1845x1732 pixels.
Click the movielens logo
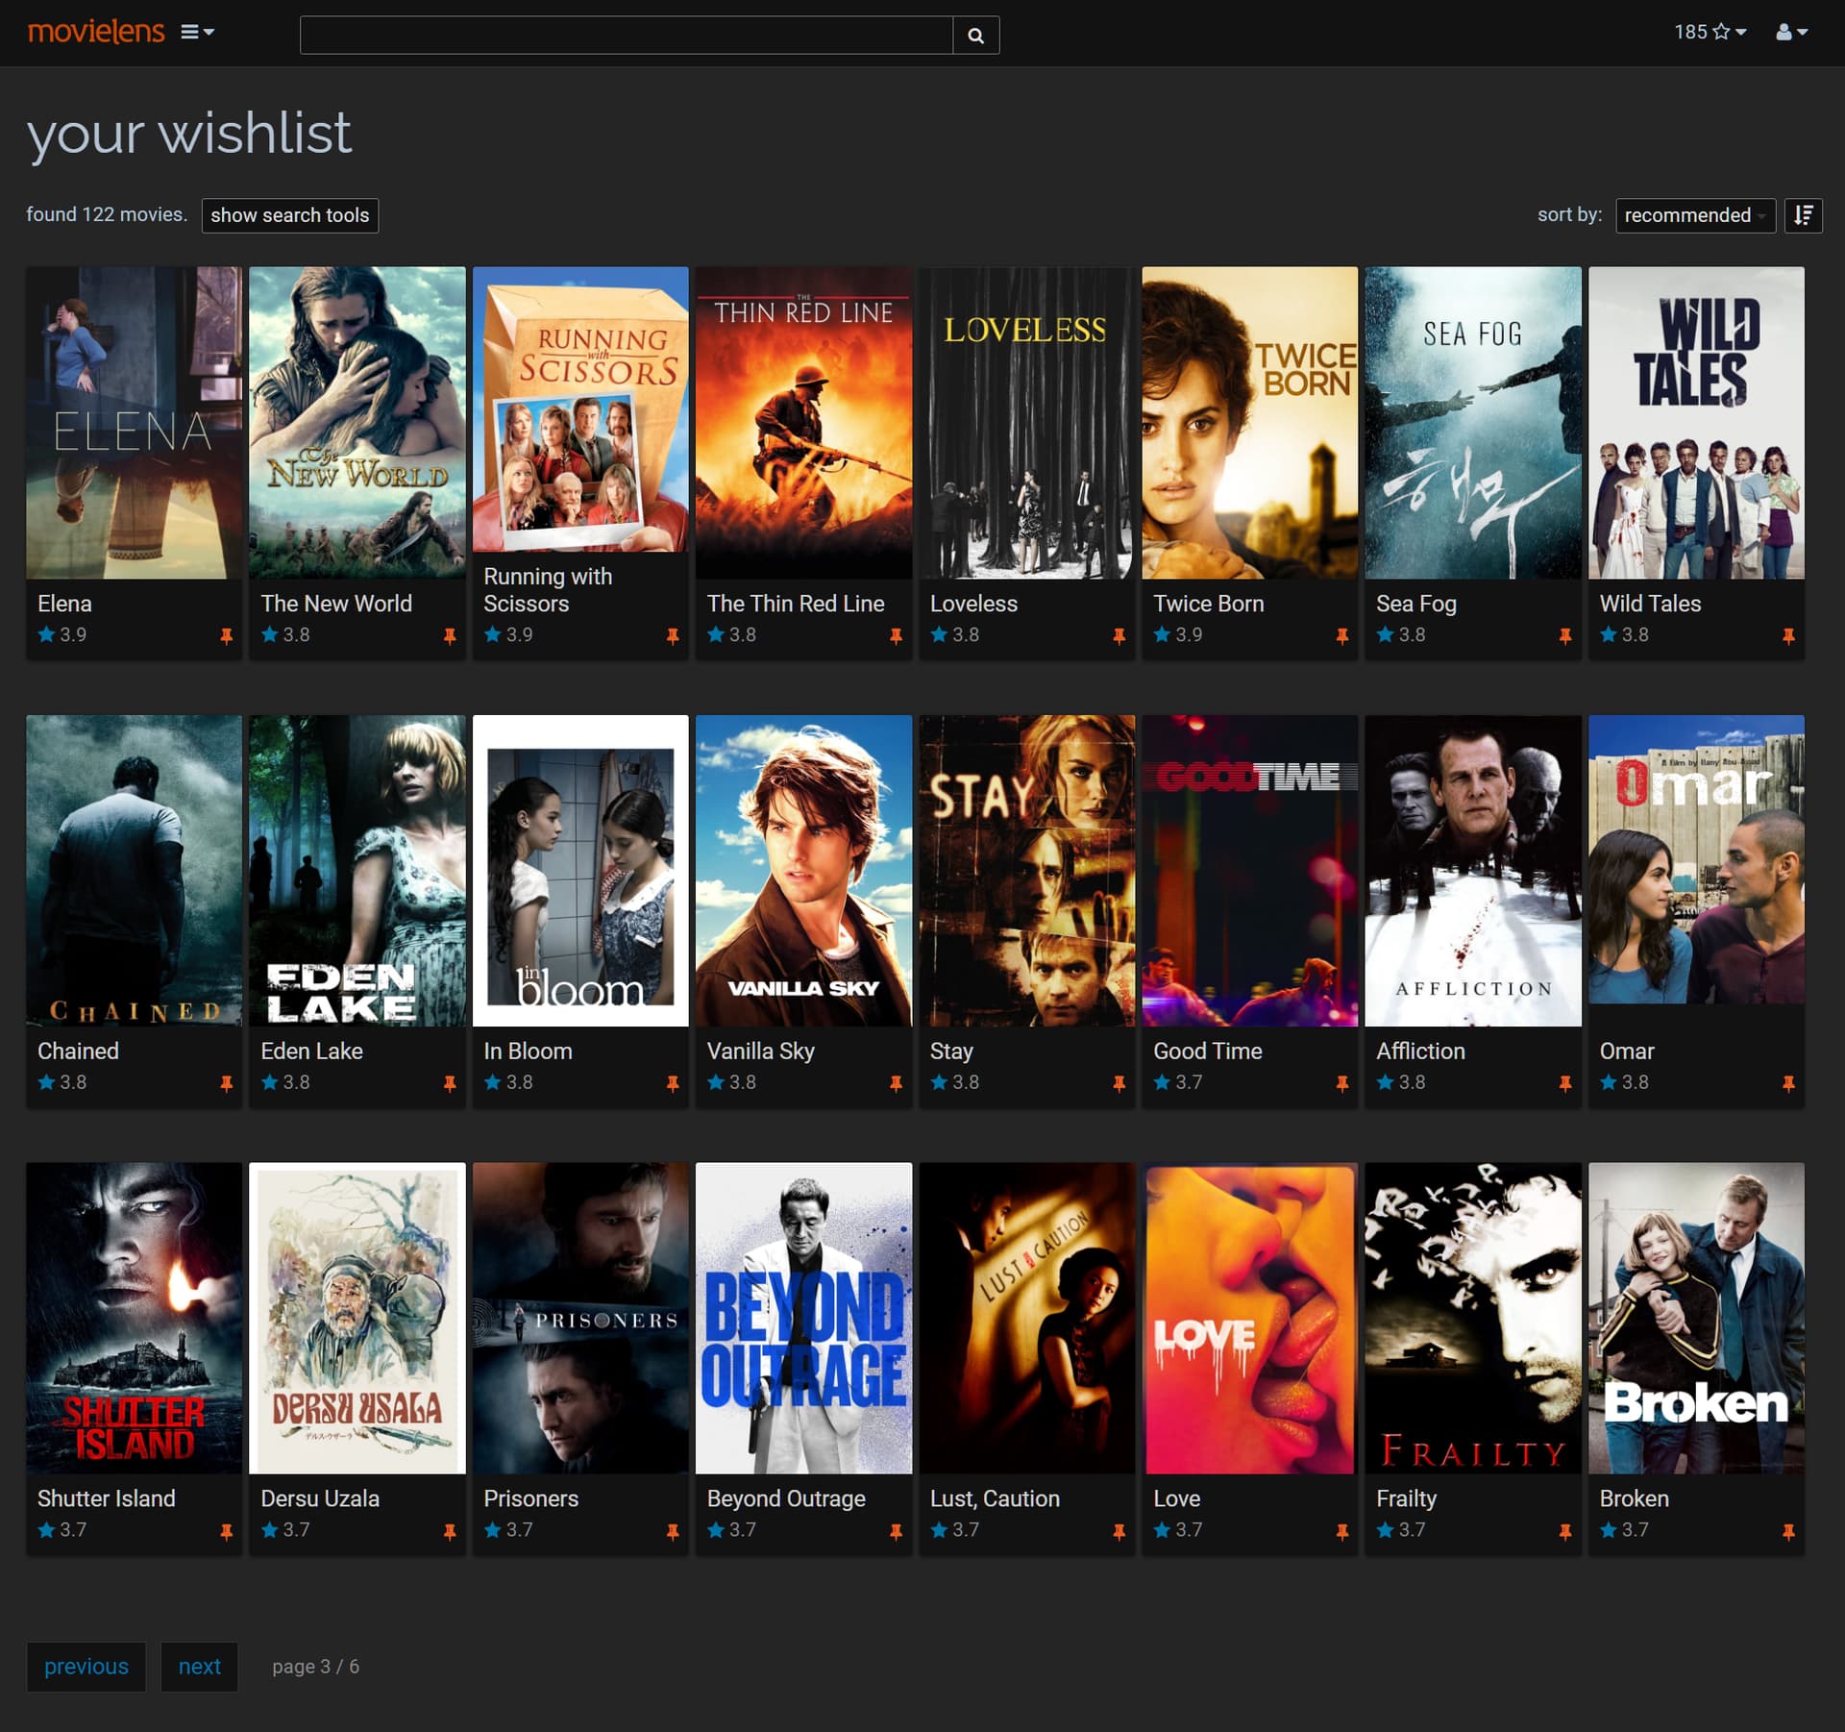click(96, 32)
